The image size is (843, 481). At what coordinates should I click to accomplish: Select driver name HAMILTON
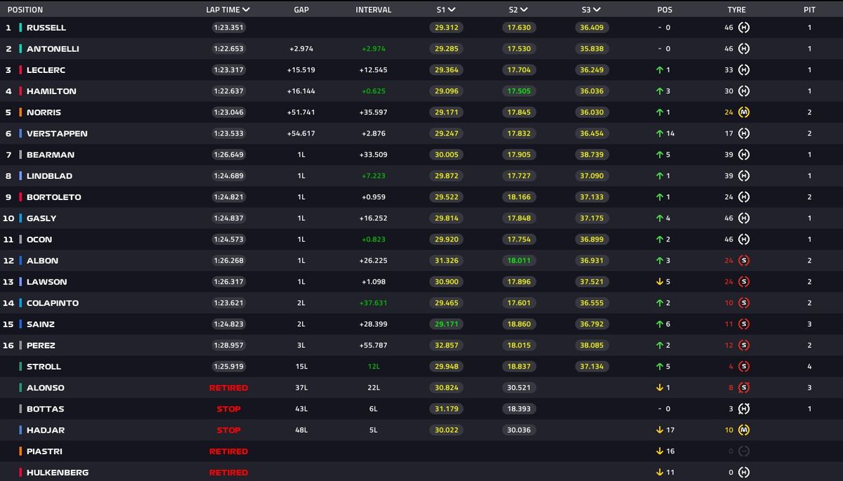[x=51, y=91]
